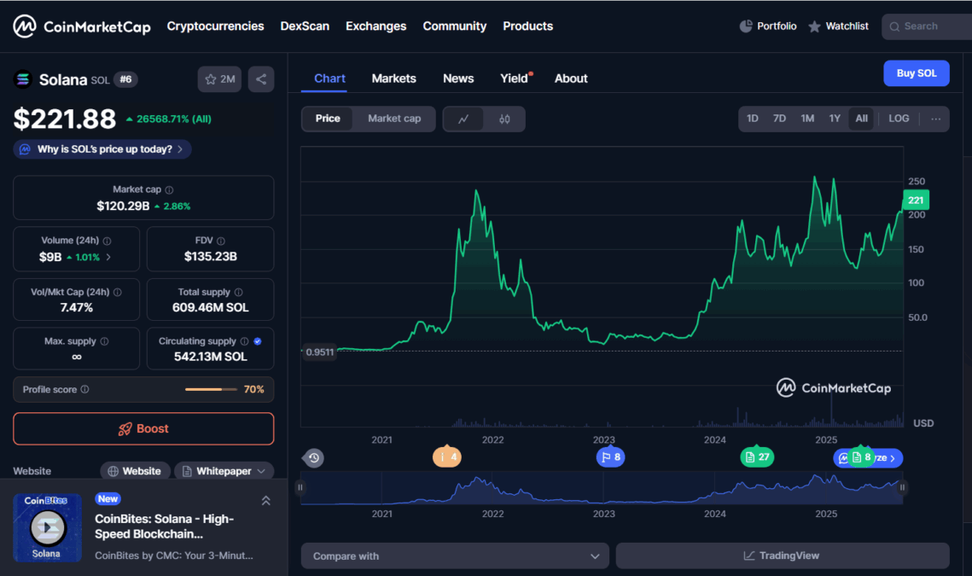Open the DexScan menu
The height and width of the screenshot is (576, 972).
click(x=305, y=26)
